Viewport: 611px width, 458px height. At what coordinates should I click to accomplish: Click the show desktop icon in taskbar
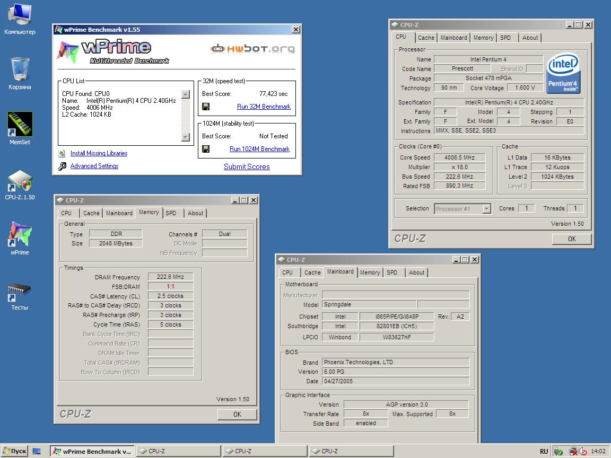pyautogui.click(x=37, y=452)
